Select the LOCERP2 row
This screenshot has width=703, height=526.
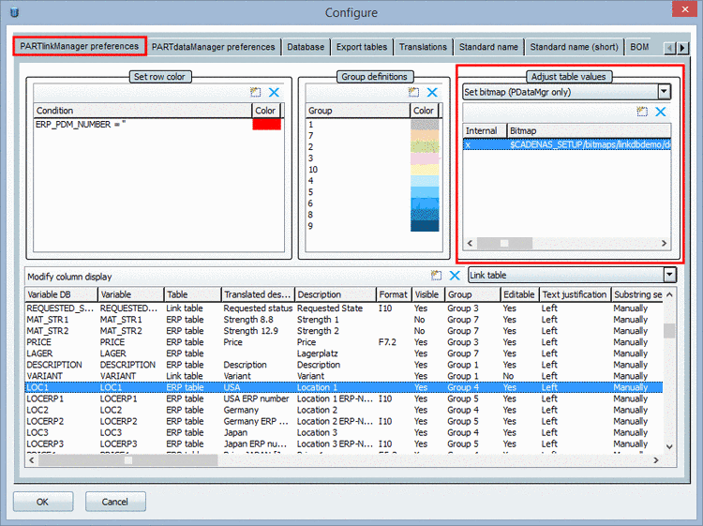[344, 421]
